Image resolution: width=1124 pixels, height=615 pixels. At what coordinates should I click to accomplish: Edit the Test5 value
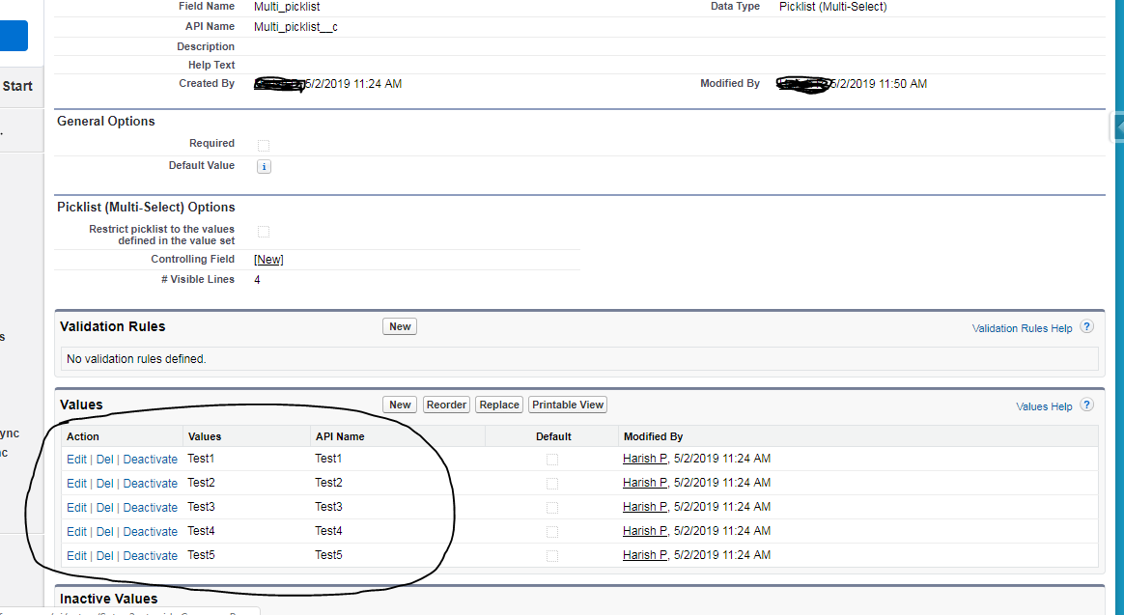[x=76, y=555]
